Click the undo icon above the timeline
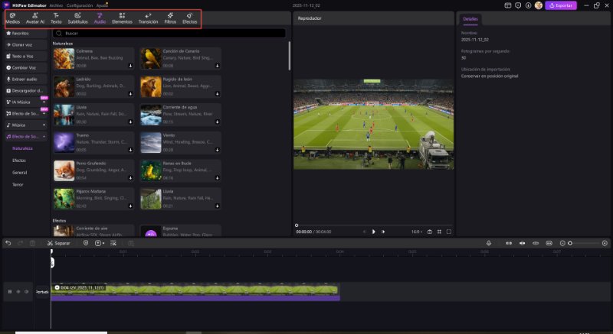The width and height of the screenshot is (613, 334). point(8,243)
